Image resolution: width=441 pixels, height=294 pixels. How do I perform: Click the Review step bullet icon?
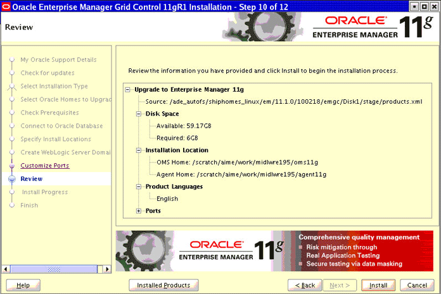coord(12,179)
